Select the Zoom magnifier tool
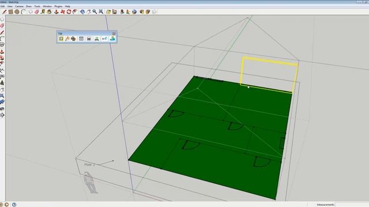This screenshot has width=369, height=207. point(95,11)
